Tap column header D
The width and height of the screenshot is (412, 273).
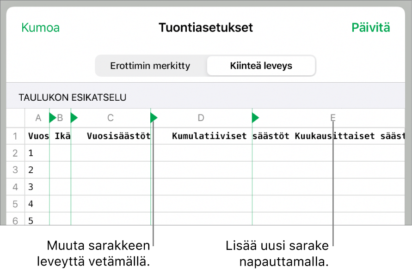(201, 118)
